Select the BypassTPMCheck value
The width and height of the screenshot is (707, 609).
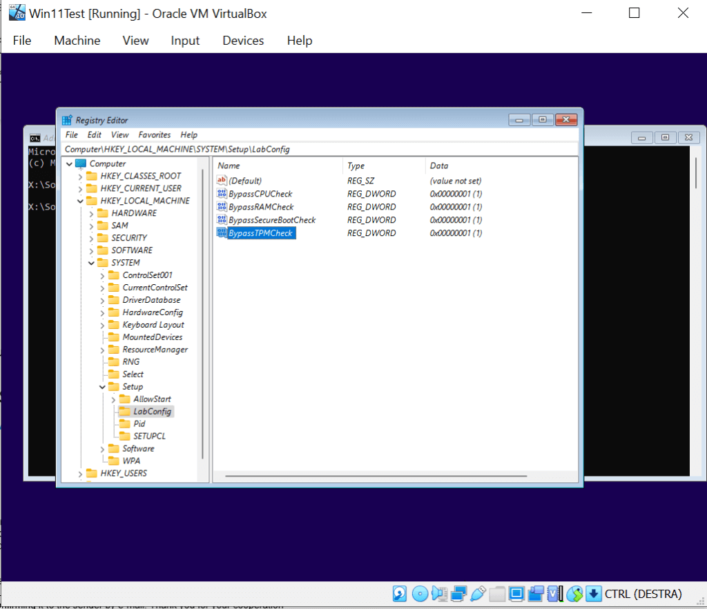[x=260, y=233]
